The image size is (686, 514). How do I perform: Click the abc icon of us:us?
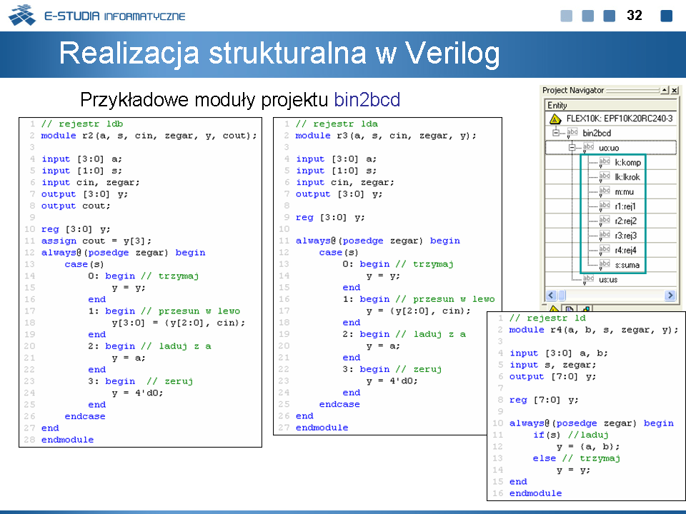coord(588,279)
